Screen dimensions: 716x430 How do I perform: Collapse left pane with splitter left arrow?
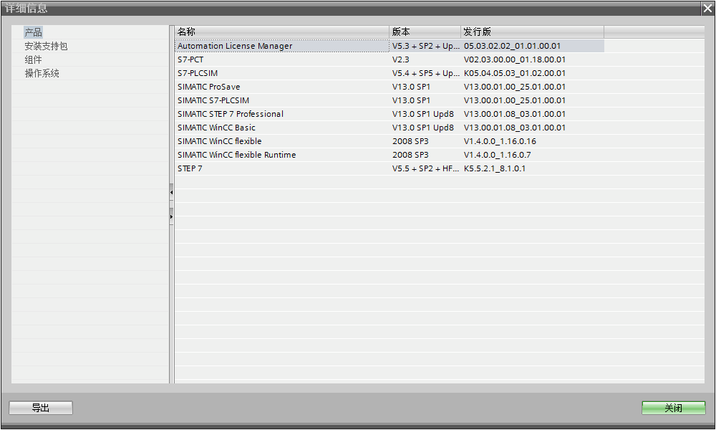(171, 192)
